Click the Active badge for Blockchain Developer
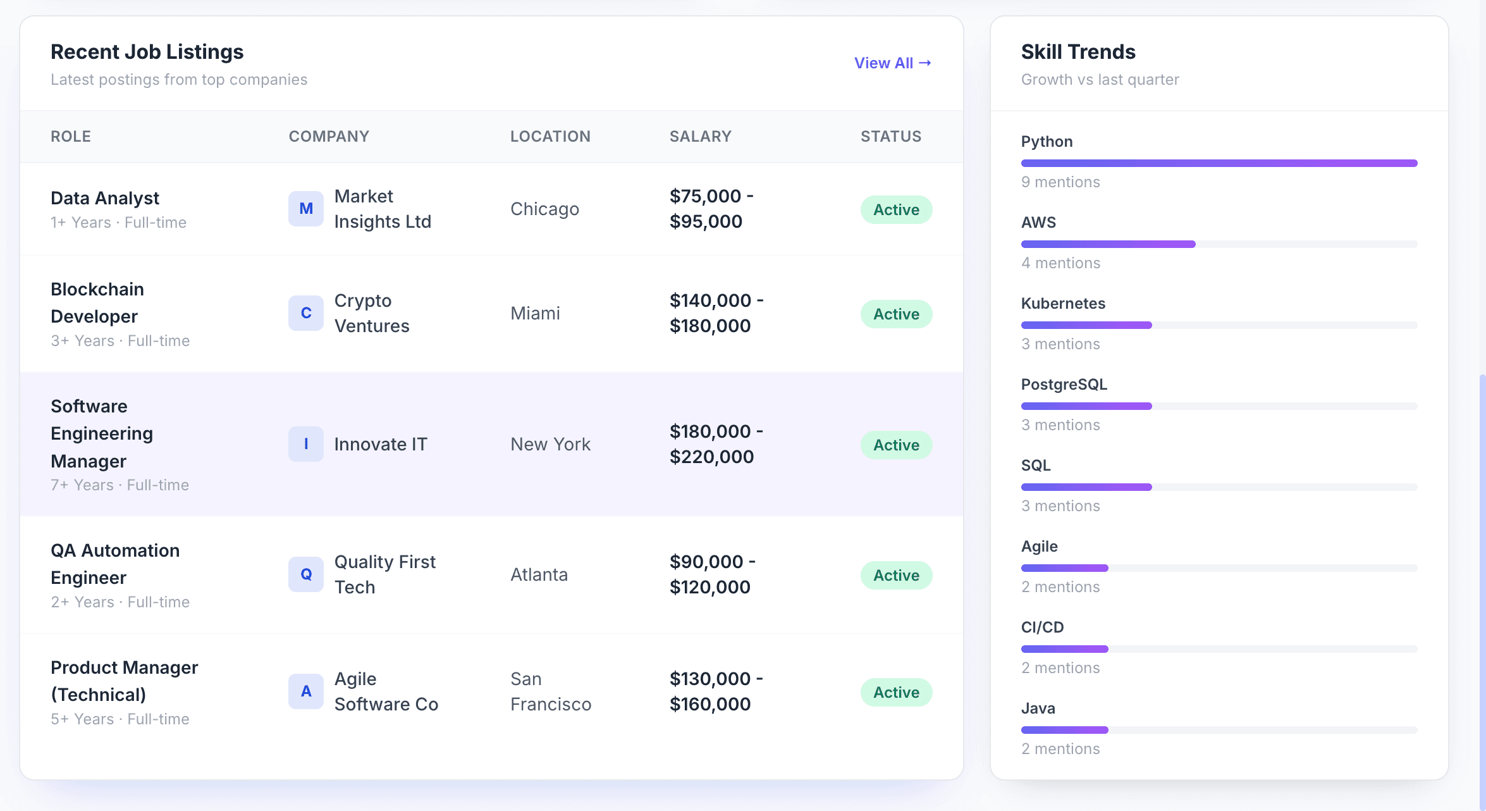Screen dimensions: 1486x811 point(896,314)
